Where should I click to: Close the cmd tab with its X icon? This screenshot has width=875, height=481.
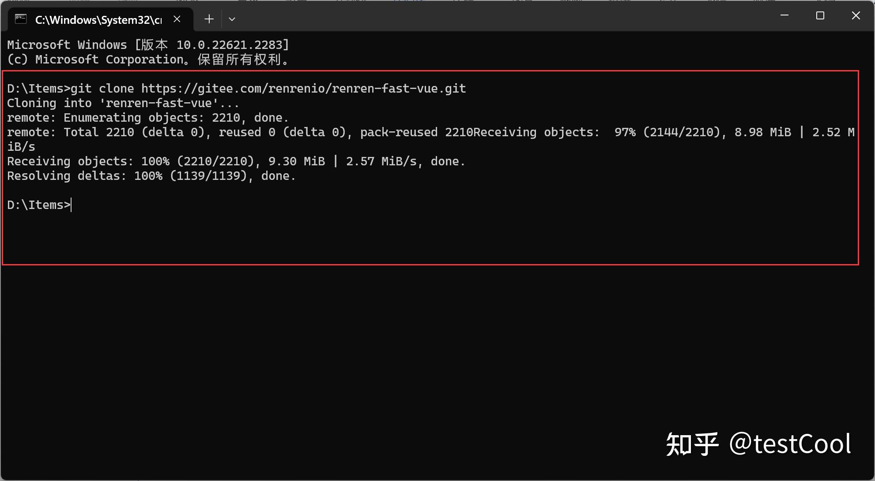(177, 19)
